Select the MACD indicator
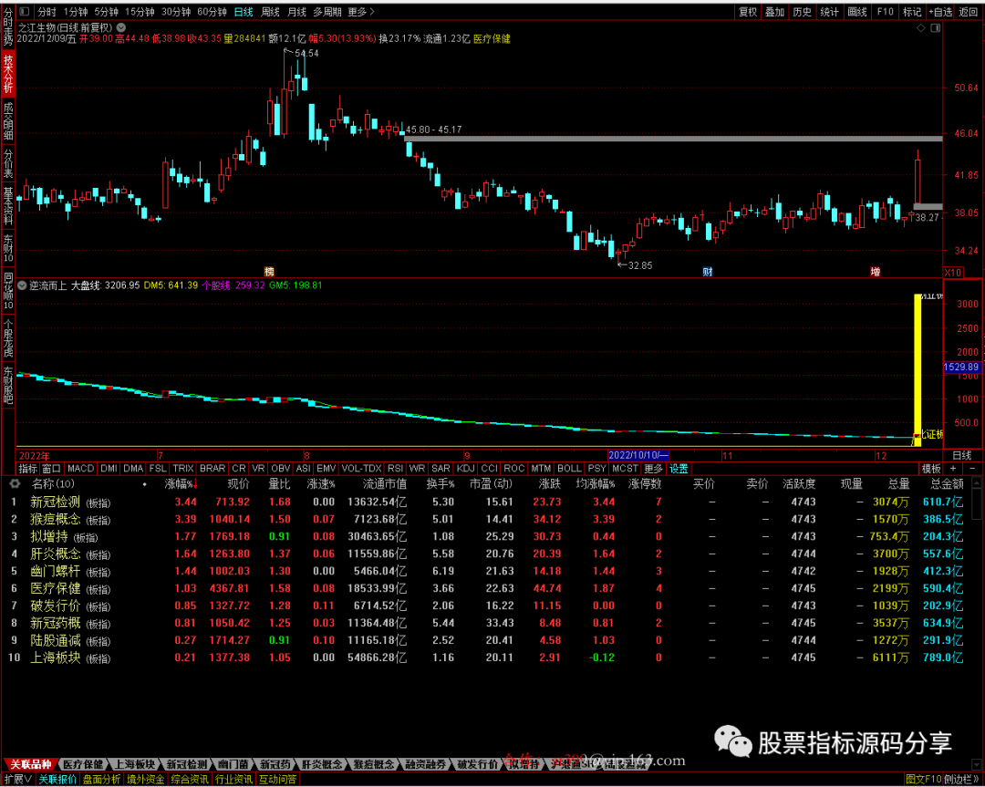Viewport: 985px width, 787px height. (x=80, y=469)
